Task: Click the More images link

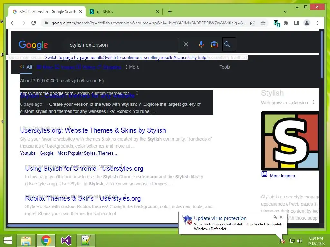Action: pos(282,176)
